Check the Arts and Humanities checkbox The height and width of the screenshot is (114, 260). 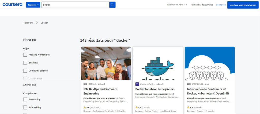25,55
